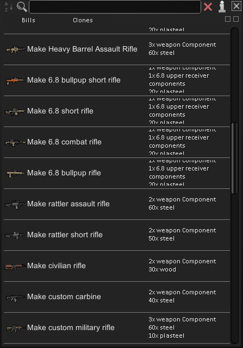The width and height of the screenshot is (243, 348).
Task: Click the rattler assault rifle weapon icon
Action: click(15, 205)
